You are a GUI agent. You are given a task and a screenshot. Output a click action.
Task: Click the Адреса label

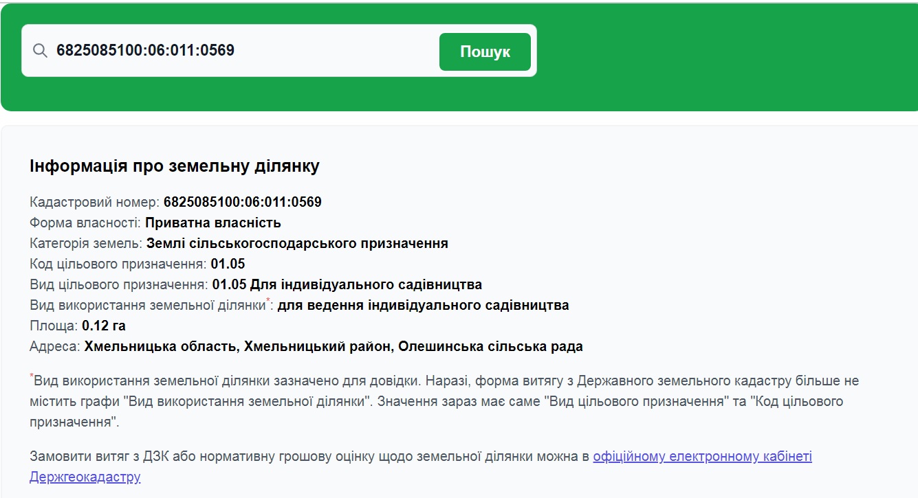click(54, 346)
